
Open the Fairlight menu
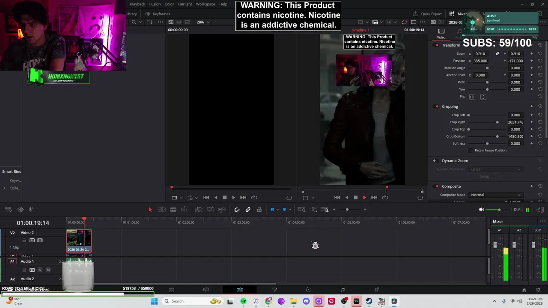[185, 4]
